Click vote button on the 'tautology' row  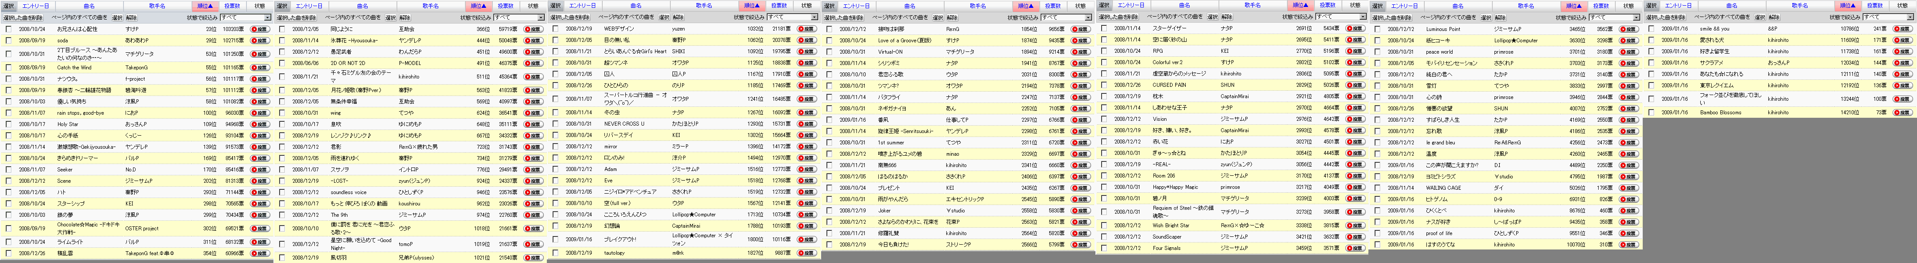pyautogui.click(x=807, y=253)
